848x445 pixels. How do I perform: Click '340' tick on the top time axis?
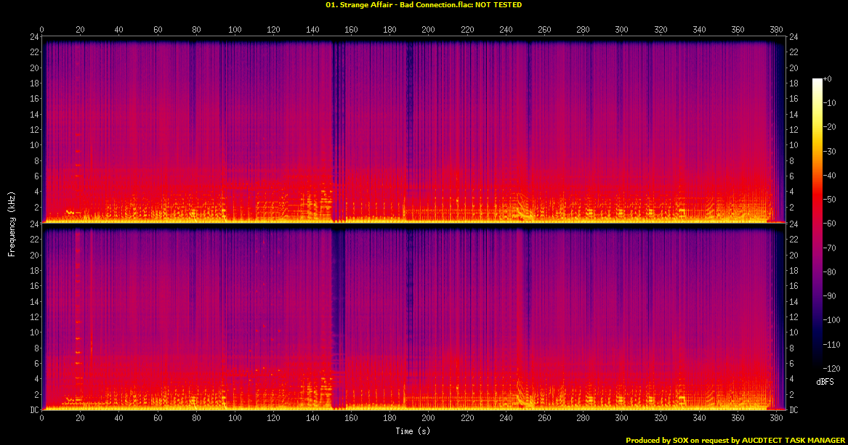[x=699, y=30]
